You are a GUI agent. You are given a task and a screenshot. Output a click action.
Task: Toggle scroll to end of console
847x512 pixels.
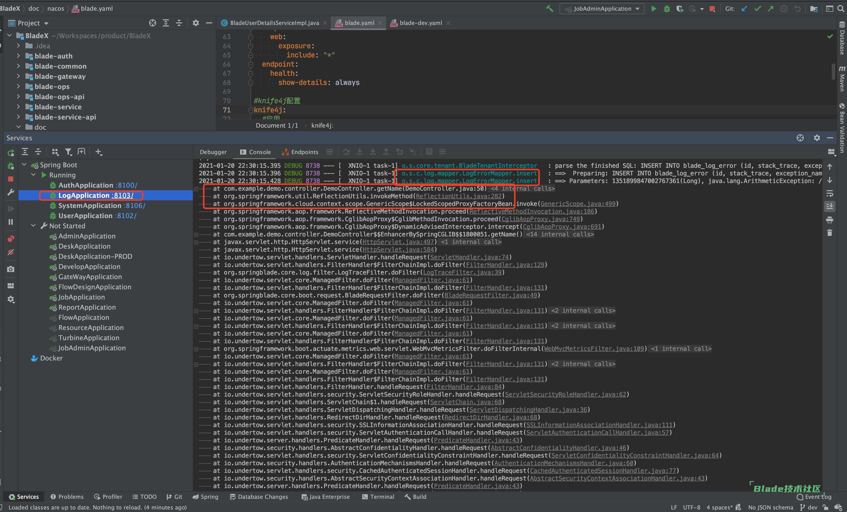tap(830, 206)
